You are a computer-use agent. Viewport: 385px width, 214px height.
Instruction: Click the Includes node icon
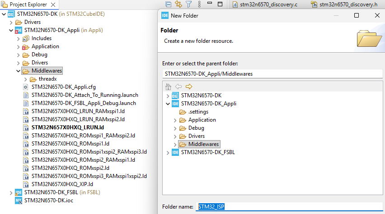pyautogui.click(x=26, y=39)
